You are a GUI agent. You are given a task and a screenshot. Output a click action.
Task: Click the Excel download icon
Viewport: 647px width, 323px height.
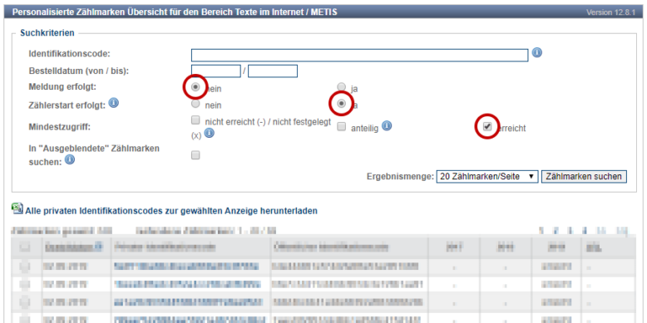17,209
